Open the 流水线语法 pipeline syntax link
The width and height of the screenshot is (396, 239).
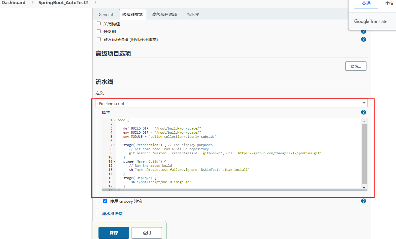pos(112,213)
